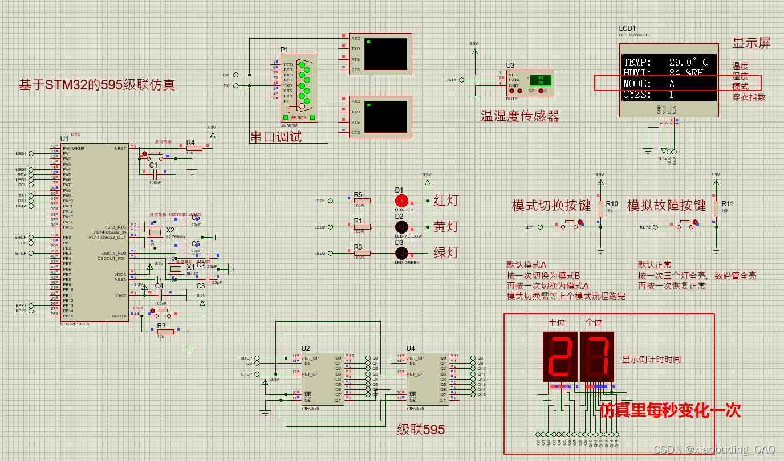Select capacitor C4 100nF
Viewport: 784px width, 461px height.
pyautogui.click(x=160, y=295)
